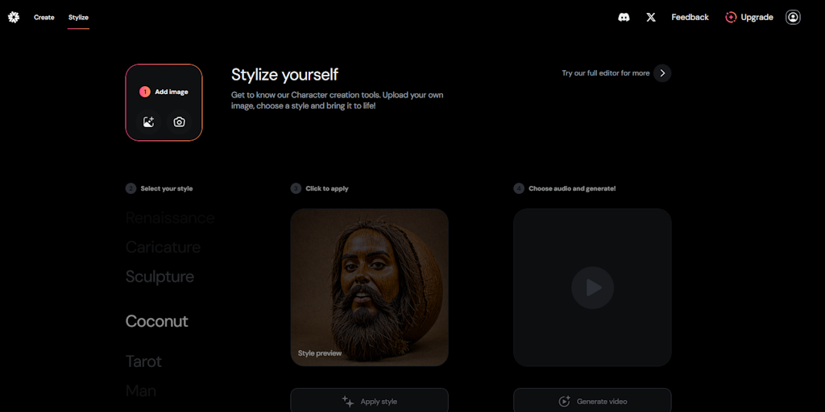The image size is (825, 412).
Task: Open the user profile avatar icon
Action: (793, 17)
